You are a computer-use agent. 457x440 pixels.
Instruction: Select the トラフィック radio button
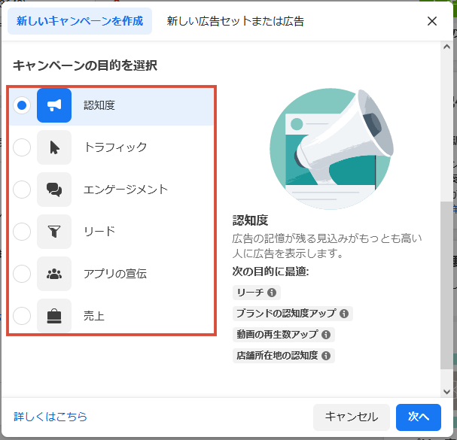(22, 147)
